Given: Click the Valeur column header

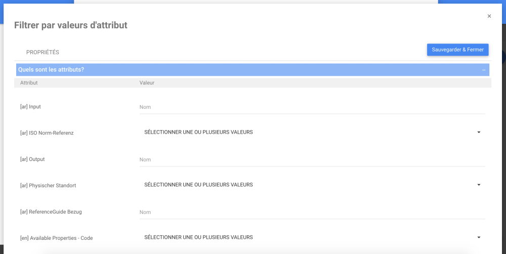Looking at the screenshot, I should (147, 82).
